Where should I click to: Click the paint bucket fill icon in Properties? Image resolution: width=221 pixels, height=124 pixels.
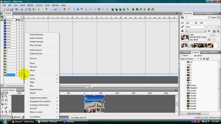[182, 31]
